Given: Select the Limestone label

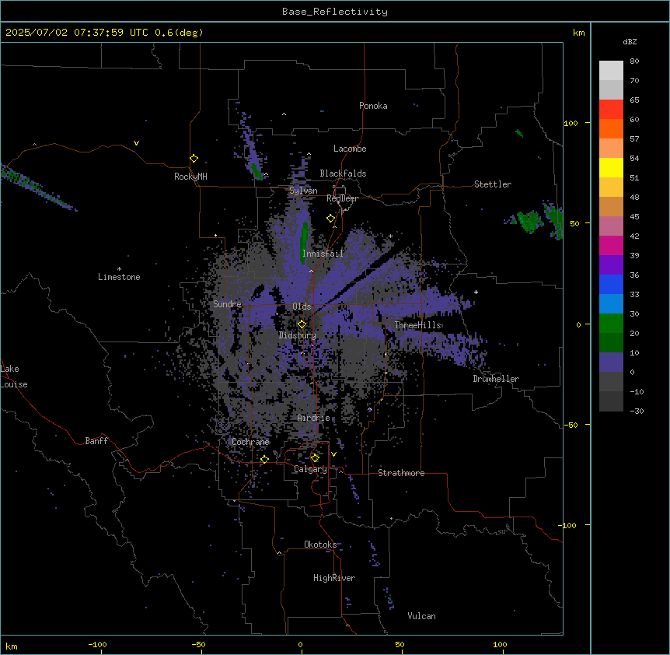Looking at the screenshot, I should click(119, 277).
